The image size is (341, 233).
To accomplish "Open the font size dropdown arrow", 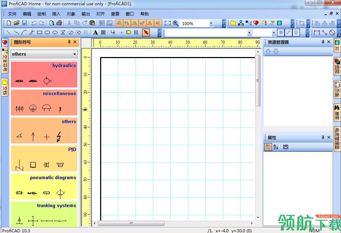I will pos(274,33).
